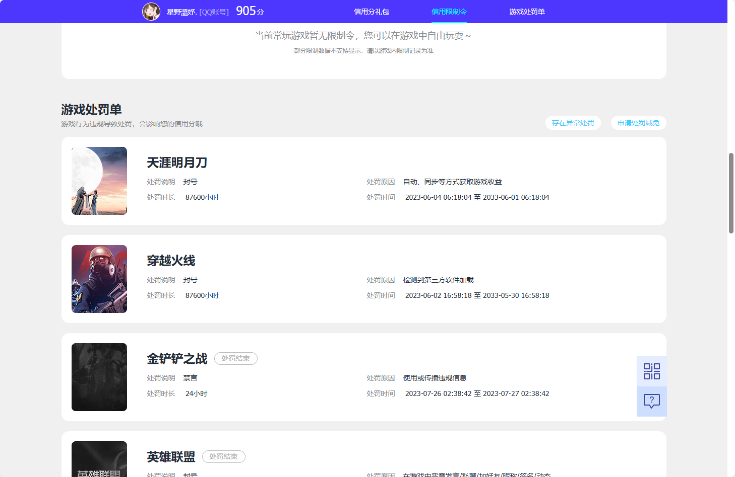Click the 穿越火线 game cover image
Screen dimensions: 735x477
tap(99, 279)
